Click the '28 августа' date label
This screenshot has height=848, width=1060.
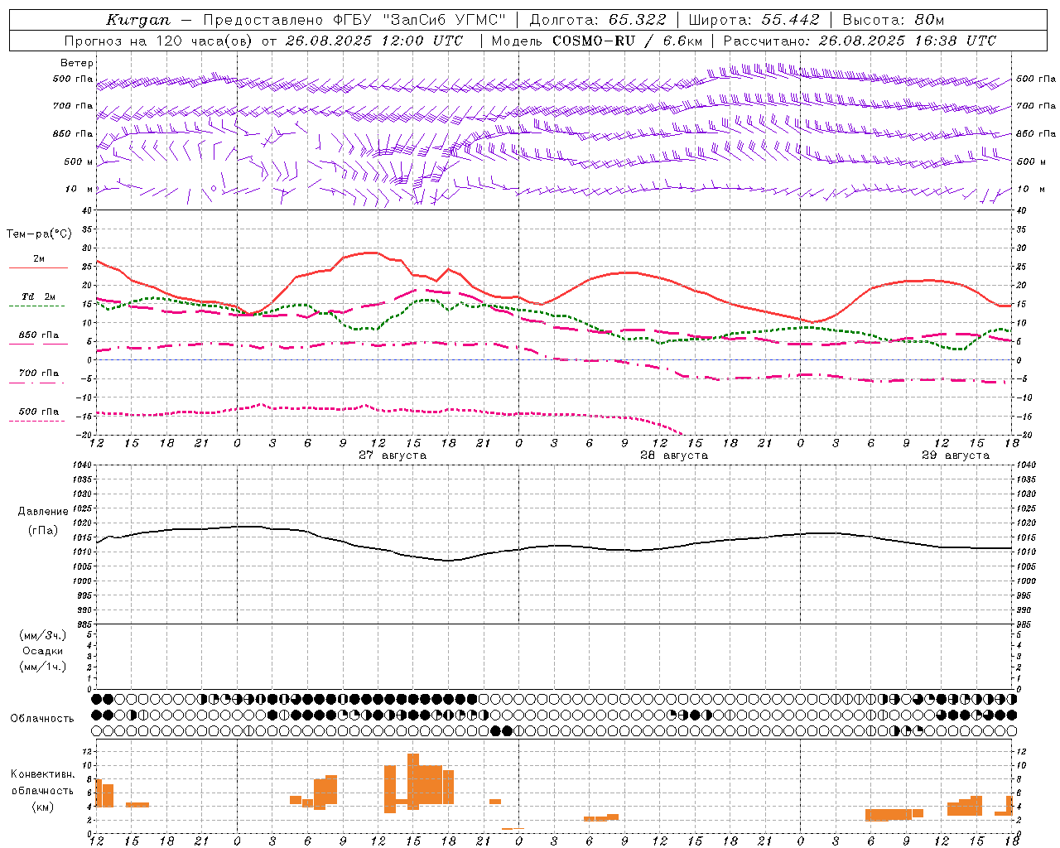click(674, 455)
